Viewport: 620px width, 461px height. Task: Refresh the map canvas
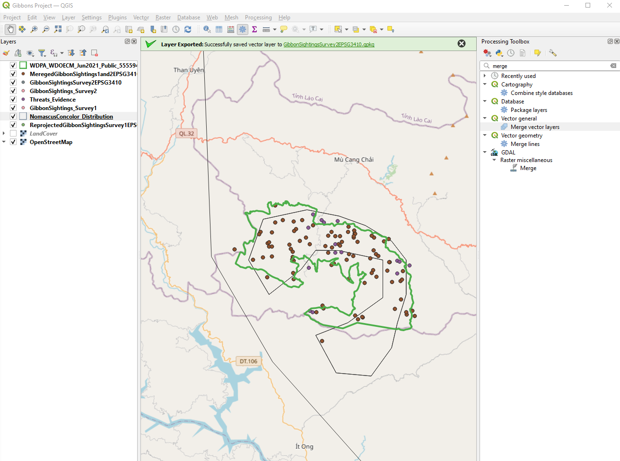188,29
